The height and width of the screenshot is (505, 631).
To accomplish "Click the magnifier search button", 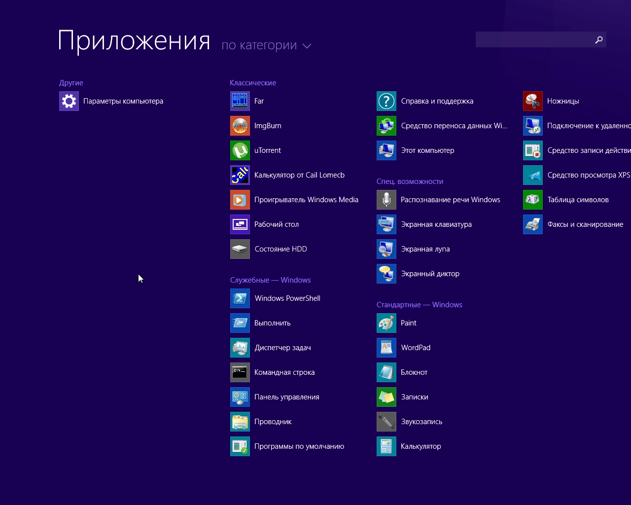I will click(599, 39).
